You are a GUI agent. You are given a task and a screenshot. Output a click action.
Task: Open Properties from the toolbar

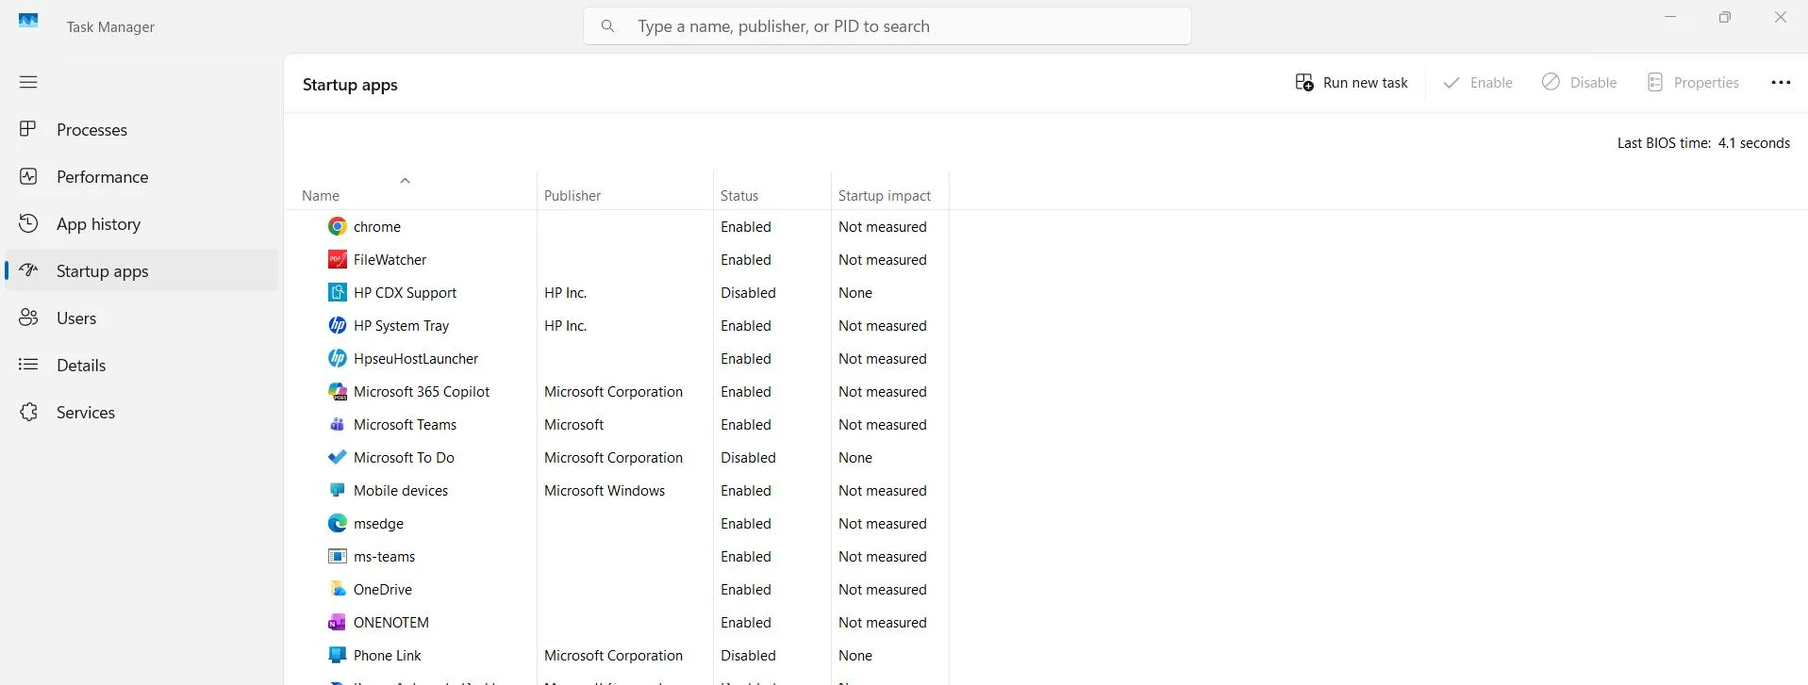pyautogui.click(x=1693, y=83)
